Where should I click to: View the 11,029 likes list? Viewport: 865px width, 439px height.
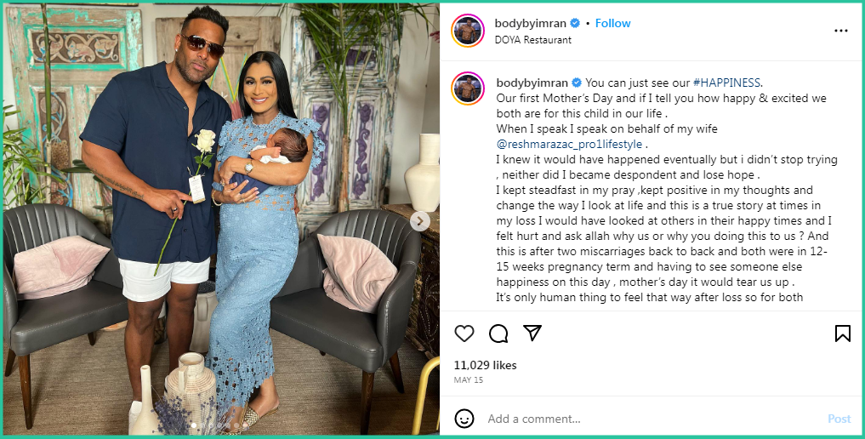(x=485, y=365)
